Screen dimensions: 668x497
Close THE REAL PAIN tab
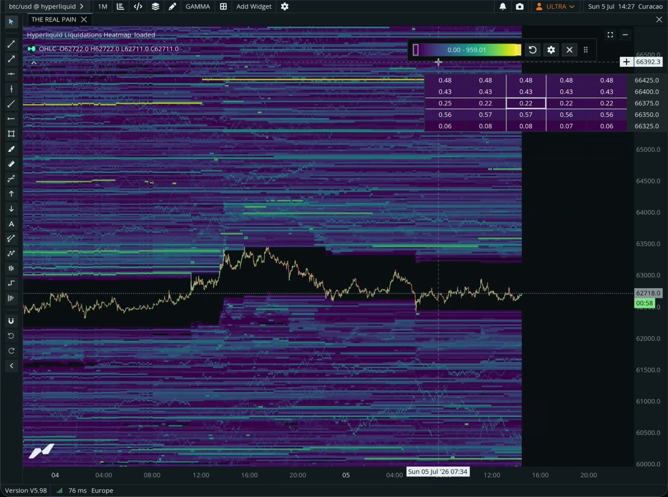83,19
